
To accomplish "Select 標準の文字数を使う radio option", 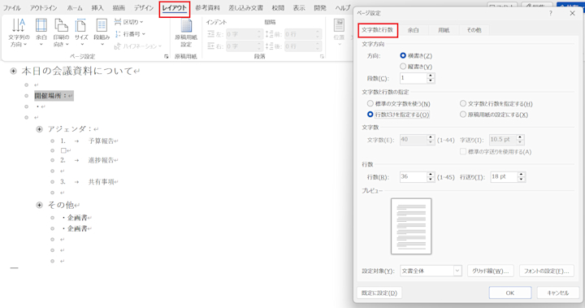I will (370, 103).
